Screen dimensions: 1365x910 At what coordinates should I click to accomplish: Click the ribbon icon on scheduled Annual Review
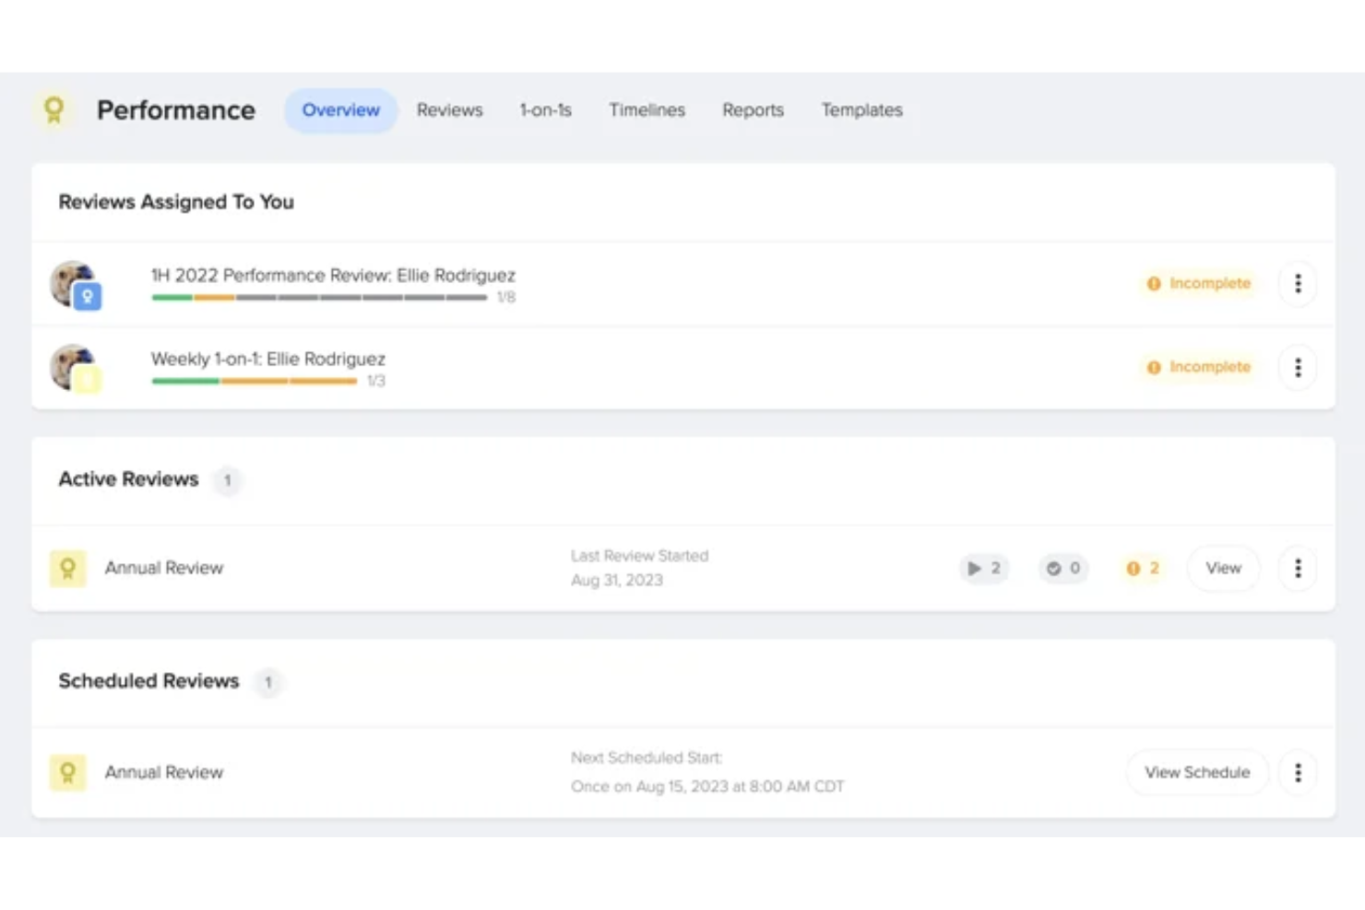point(66,773)
